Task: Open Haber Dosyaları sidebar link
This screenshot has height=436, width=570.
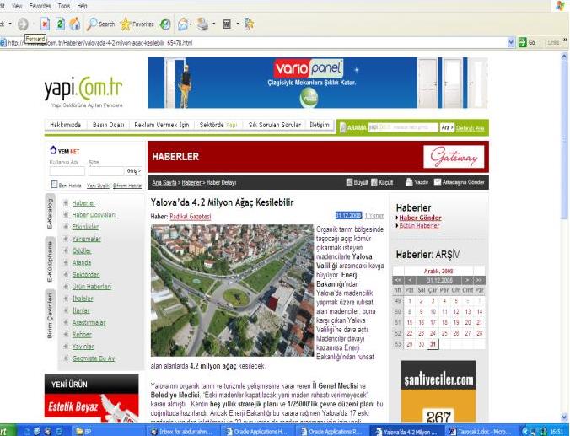Action: 94,215
